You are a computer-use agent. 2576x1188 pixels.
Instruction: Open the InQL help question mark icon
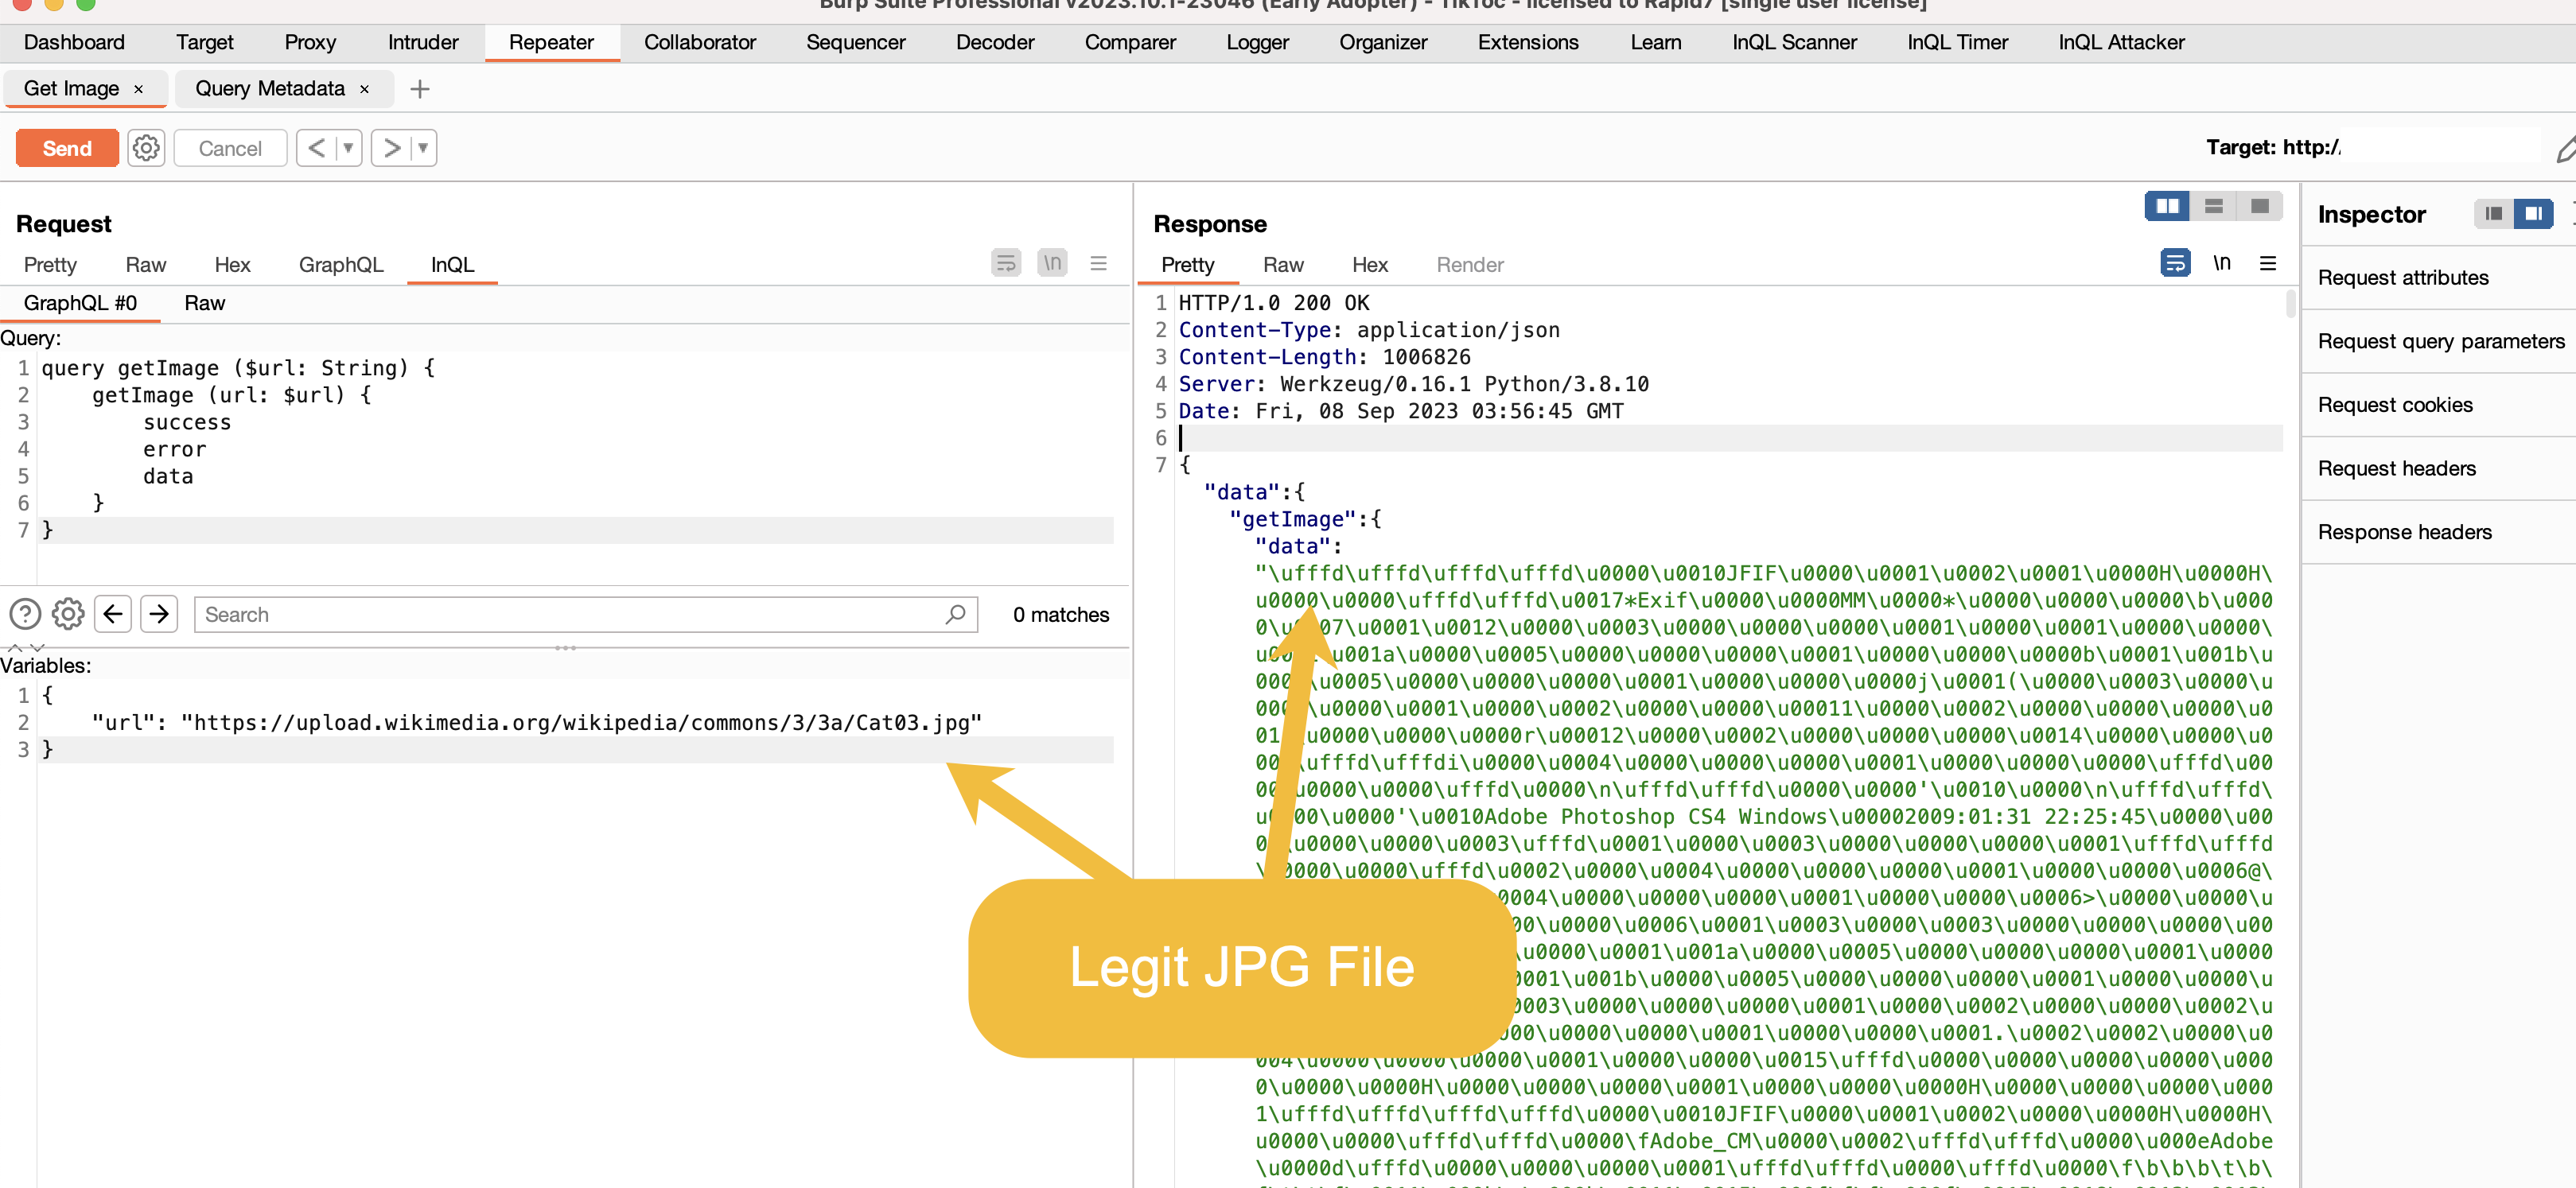pos(24,614)
